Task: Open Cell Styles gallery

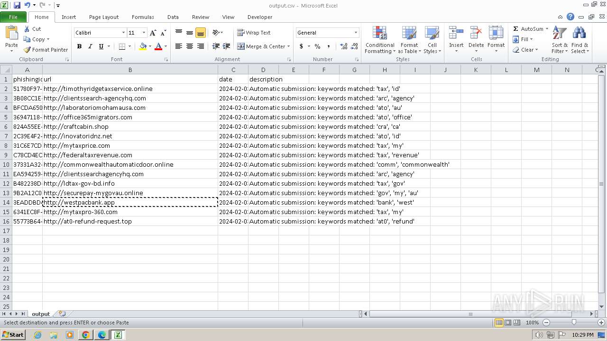Action: point(432,40)
